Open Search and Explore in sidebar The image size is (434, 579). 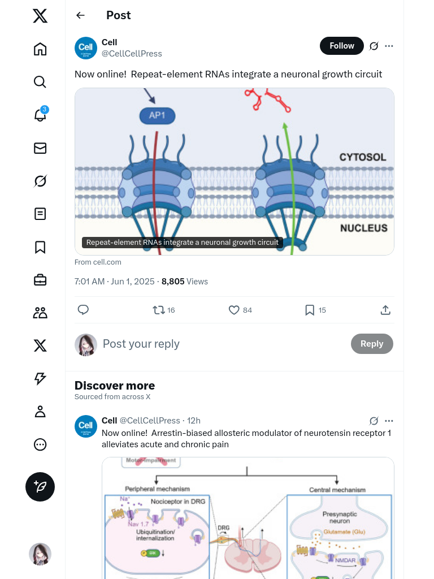(40, 82)
